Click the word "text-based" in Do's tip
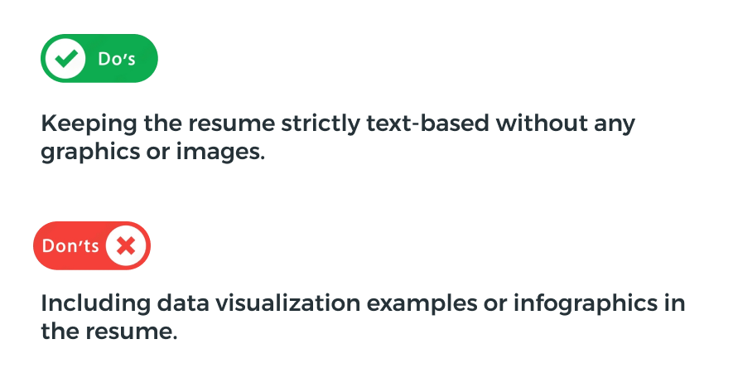733x378 pixels. coord(427,124)
